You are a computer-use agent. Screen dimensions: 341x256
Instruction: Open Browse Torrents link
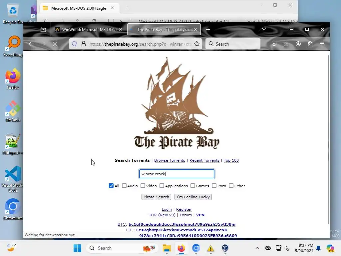pyautogui.click(x=170, y=160)
